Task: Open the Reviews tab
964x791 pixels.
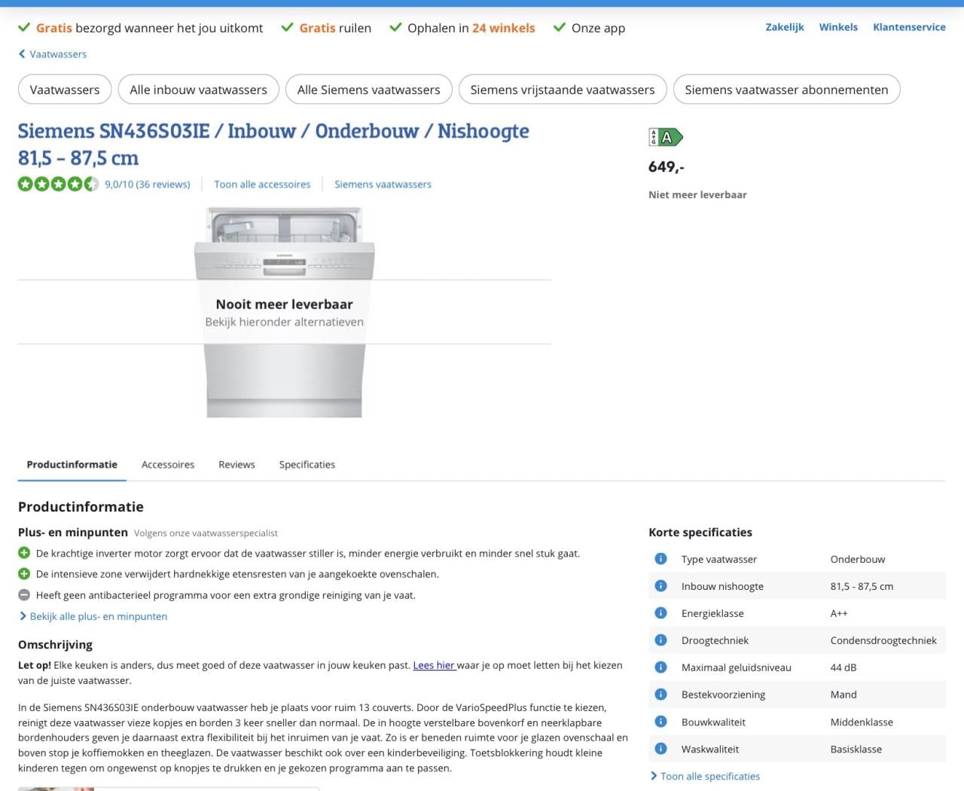Action: 236,465
